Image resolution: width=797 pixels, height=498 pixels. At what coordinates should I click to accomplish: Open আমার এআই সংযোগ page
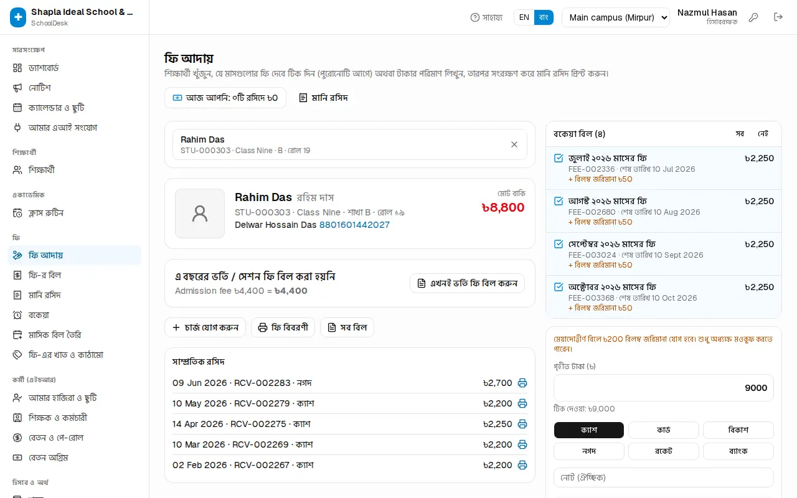click(x=74, y=128)
